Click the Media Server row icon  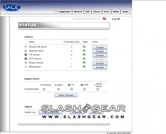click(x=26, y=67)
